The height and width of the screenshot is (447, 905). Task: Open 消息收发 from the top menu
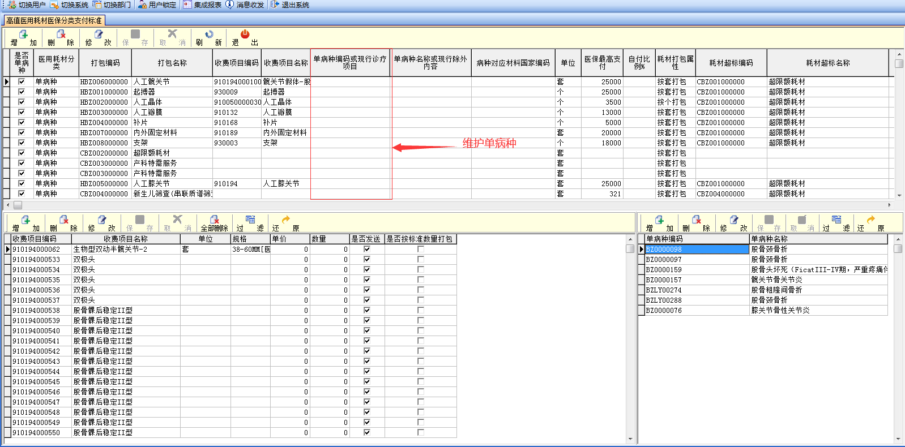(245, 5)
